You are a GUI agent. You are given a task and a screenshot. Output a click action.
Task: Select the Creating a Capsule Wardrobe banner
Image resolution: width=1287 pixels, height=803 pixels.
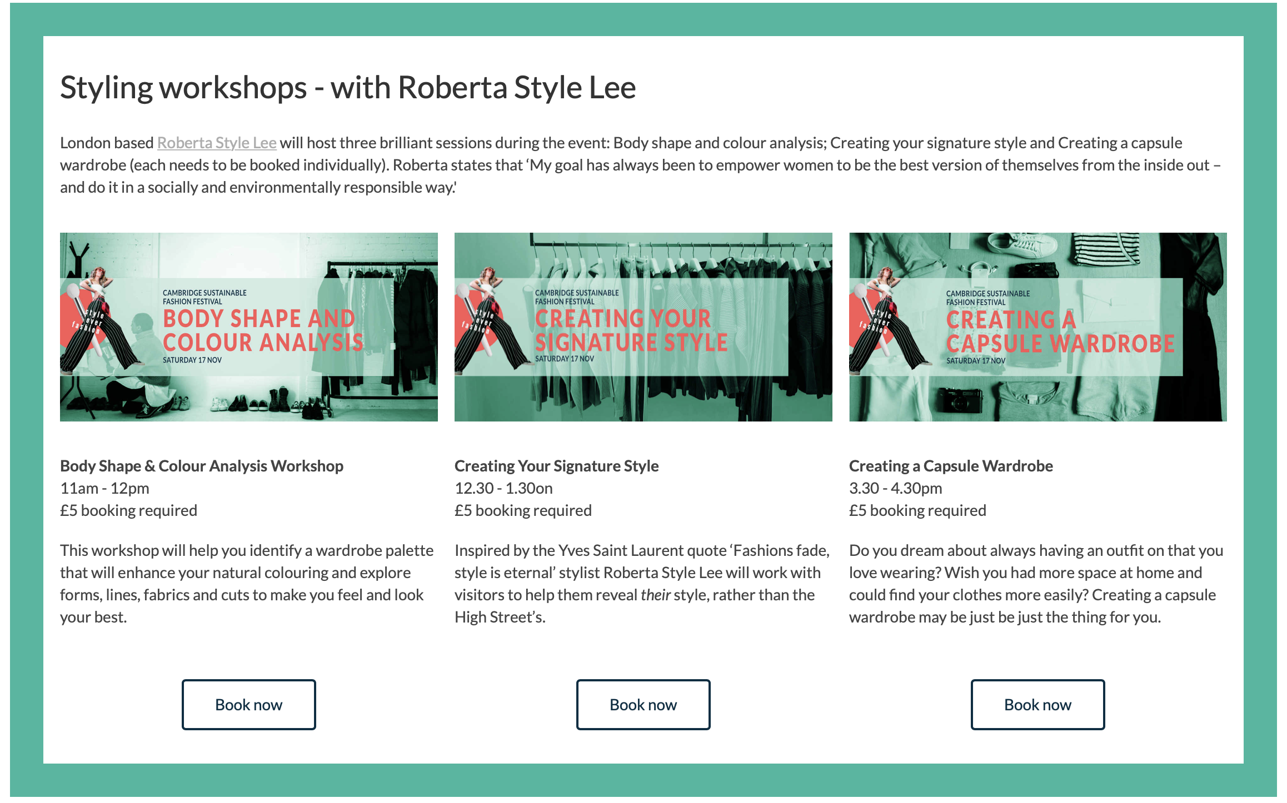pyautogui.click(x=1037, y=327)
